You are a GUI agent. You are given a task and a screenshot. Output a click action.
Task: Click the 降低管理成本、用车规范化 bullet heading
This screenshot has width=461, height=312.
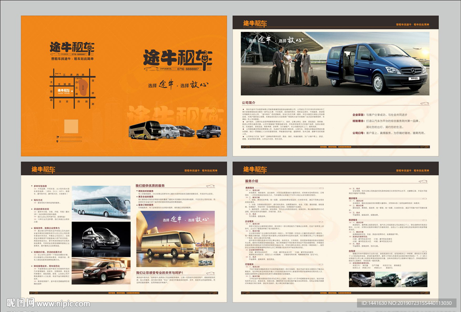pyautogui.click(x=47, y=266)
